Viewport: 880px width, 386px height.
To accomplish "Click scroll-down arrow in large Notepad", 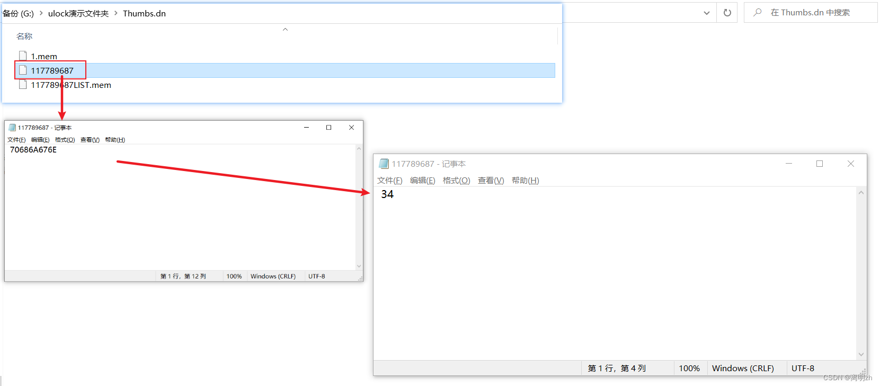I will (861, 354).
